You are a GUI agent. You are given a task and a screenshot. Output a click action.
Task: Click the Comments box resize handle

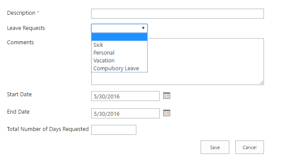(261, 82)
